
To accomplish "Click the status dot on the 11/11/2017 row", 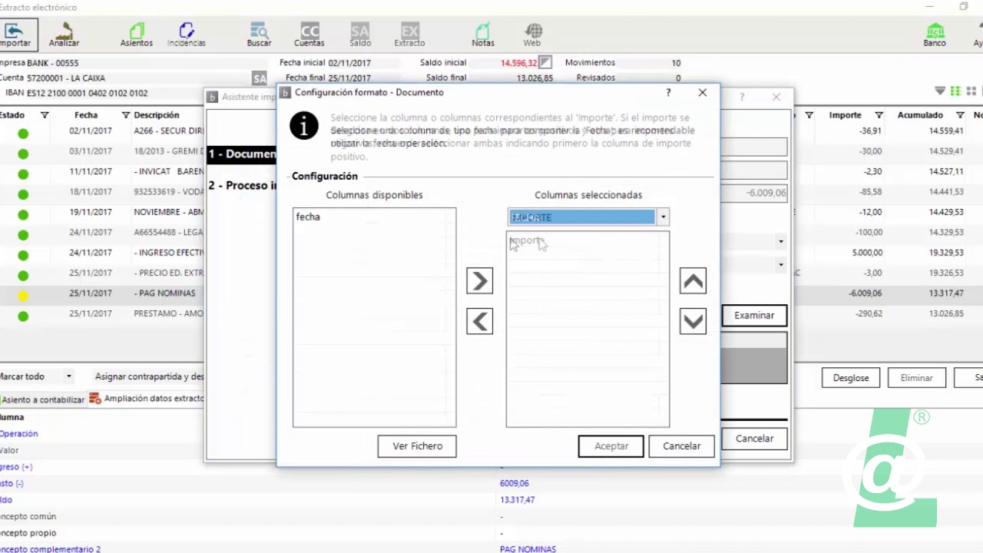I will point(23,174).
